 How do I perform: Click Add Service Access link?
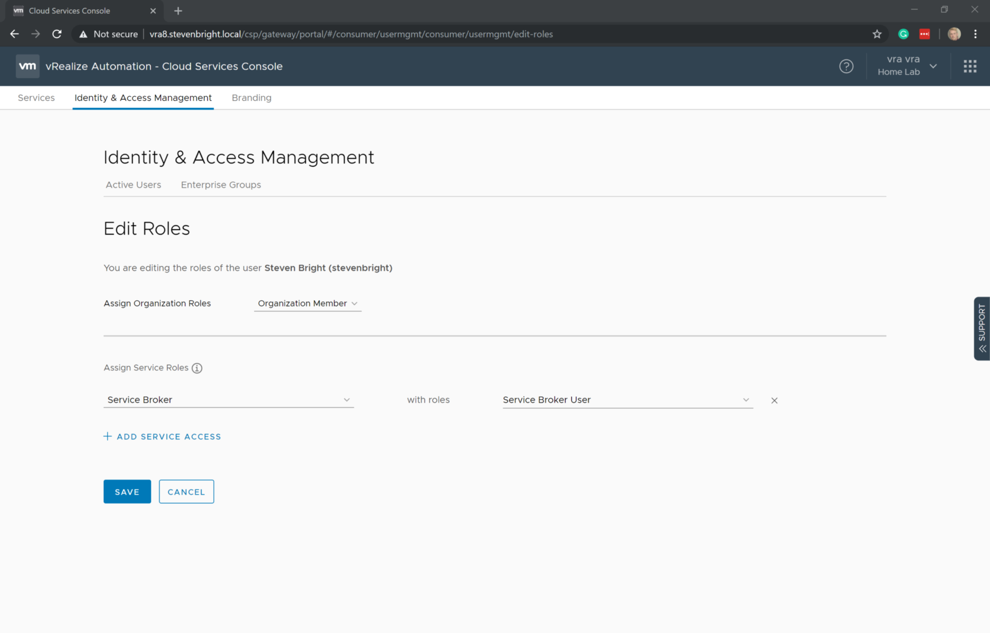162,437
